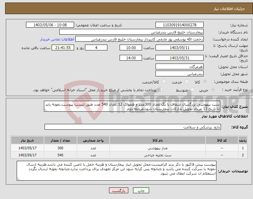Viewport: 253px width, 199px height.
Task: Click the شرح کلی نیاز label
Action: pyautogui.click(x=235, y=107)
